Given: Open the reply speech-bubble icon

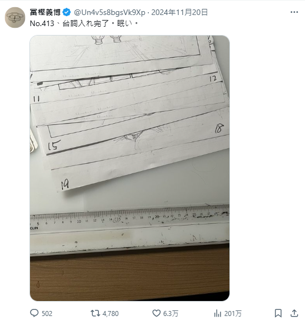Looking at the screenshot, I should [34, 313].
